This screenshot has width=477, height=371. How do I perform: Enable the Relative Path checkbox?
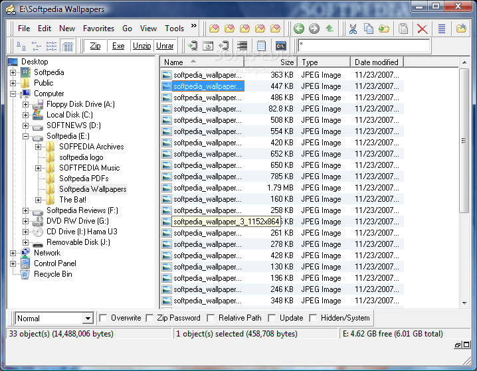[211, 318]
